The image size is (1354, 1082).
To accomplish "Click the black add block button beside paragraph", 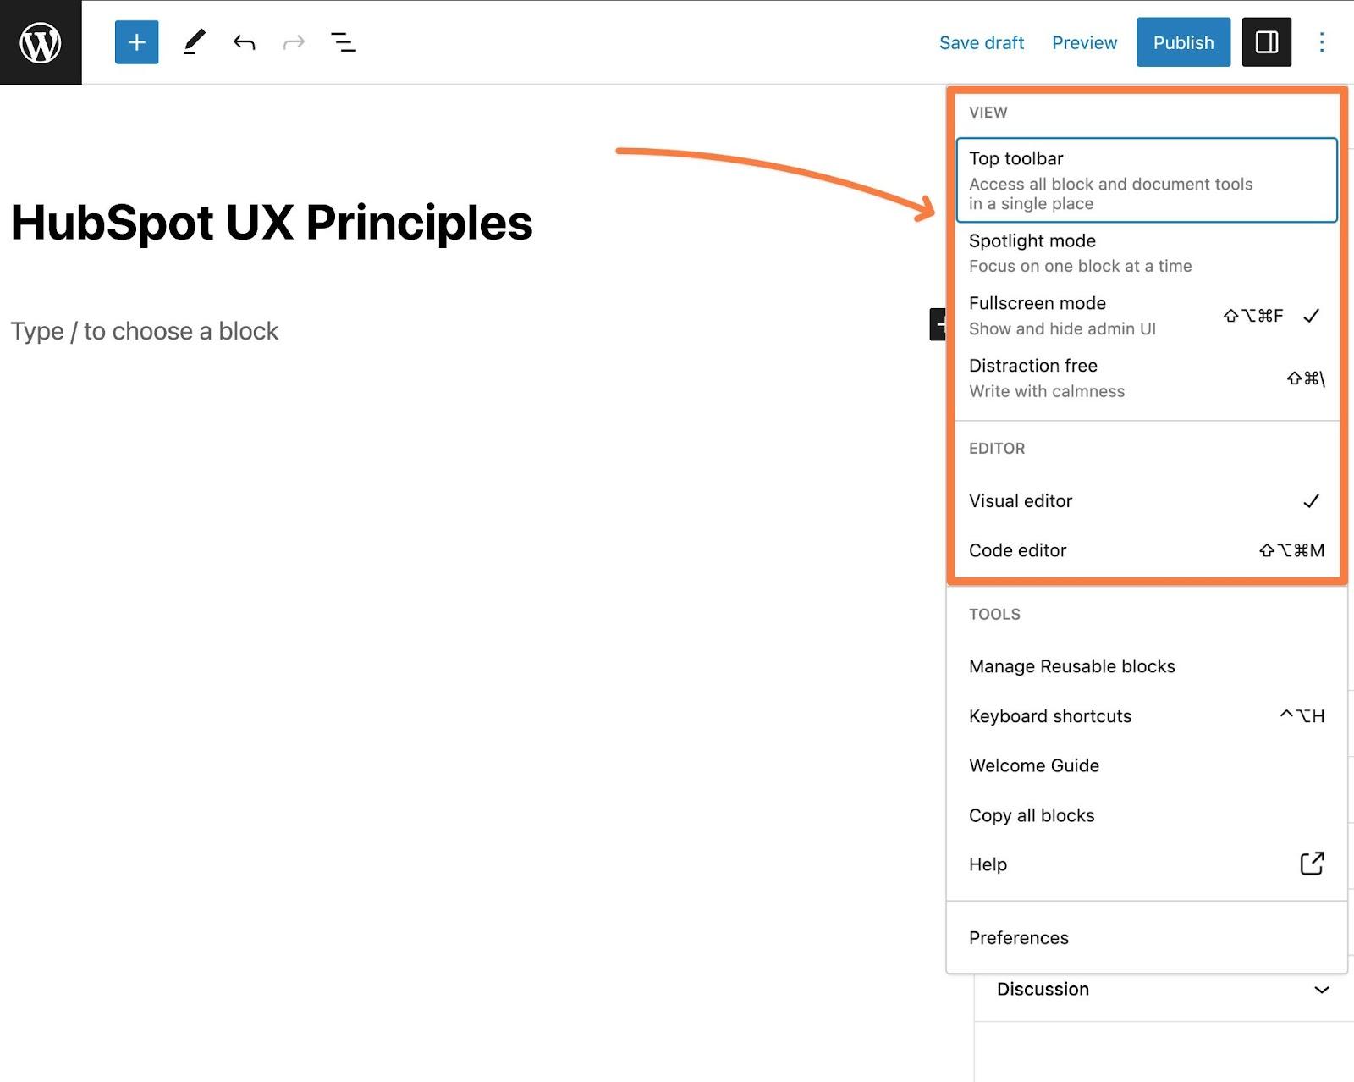I will pos(938,324).
